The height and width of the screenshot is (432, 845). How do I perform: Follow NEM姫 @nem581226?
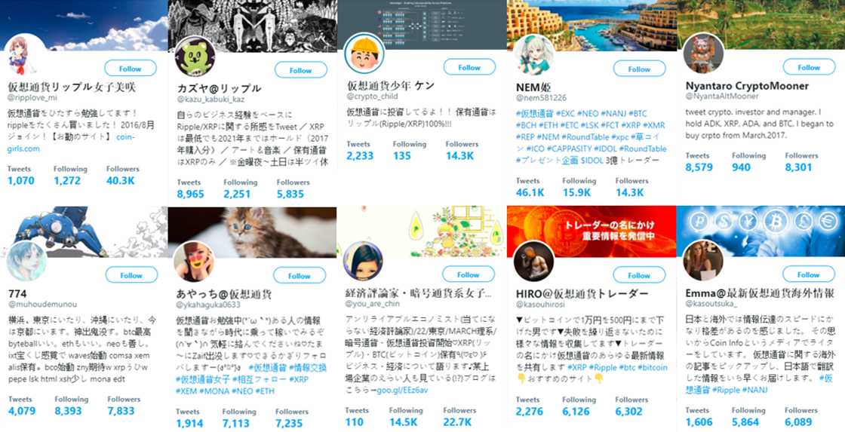639,69
